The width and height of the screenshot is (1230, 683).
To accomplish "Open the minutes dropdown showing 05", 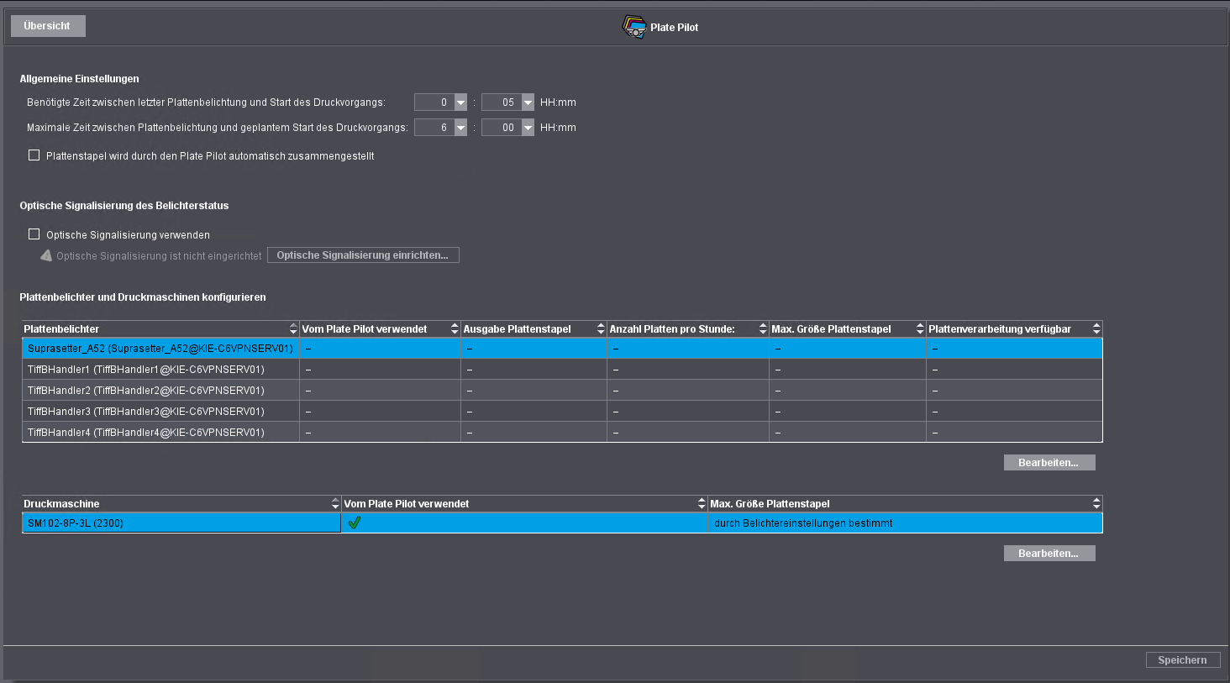I will [x=528, y=102].
